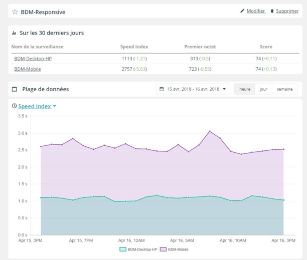This screenshot has width=307, height=260.
Task: Open the Modifier link
Action: [256, 11]
